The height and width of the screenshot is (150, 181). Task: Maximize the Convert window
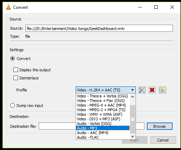(x=156, y=7)
